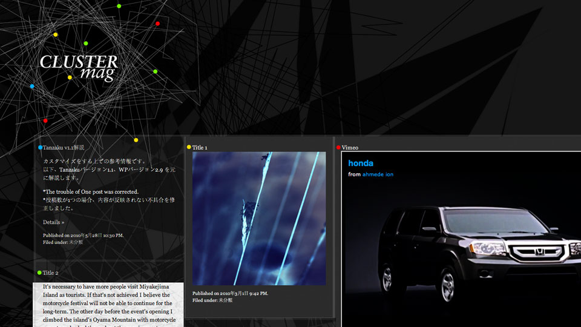Open the honda video title link
Screen dimensions: 581x327
(361, 163)
